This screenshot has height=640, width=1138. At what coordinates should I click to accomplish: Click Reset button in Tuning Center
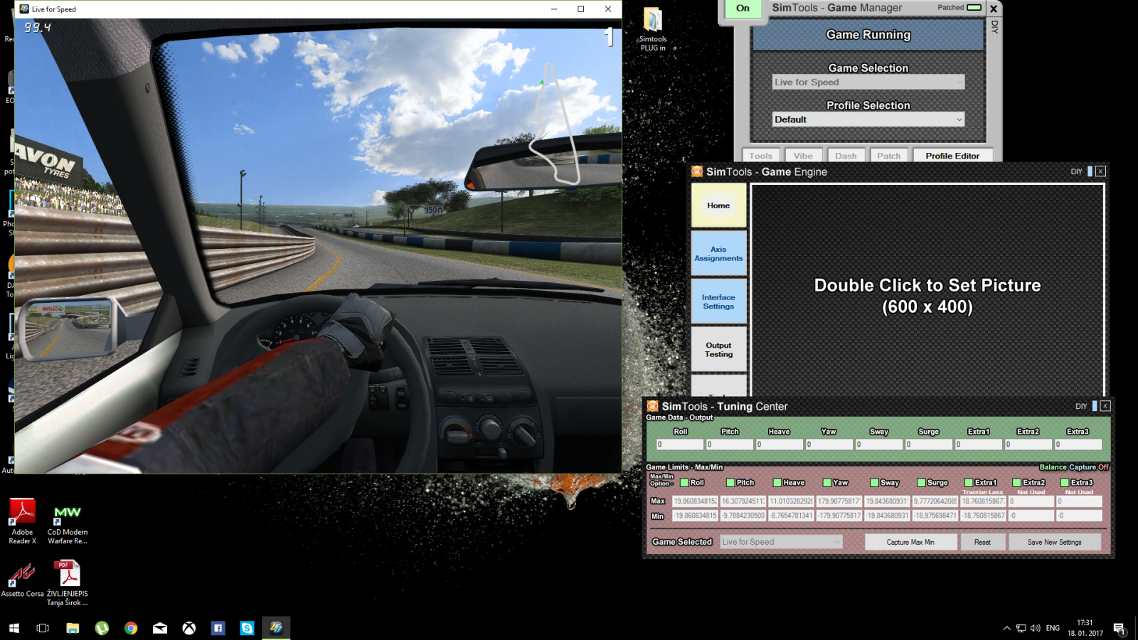coord(982,542)
